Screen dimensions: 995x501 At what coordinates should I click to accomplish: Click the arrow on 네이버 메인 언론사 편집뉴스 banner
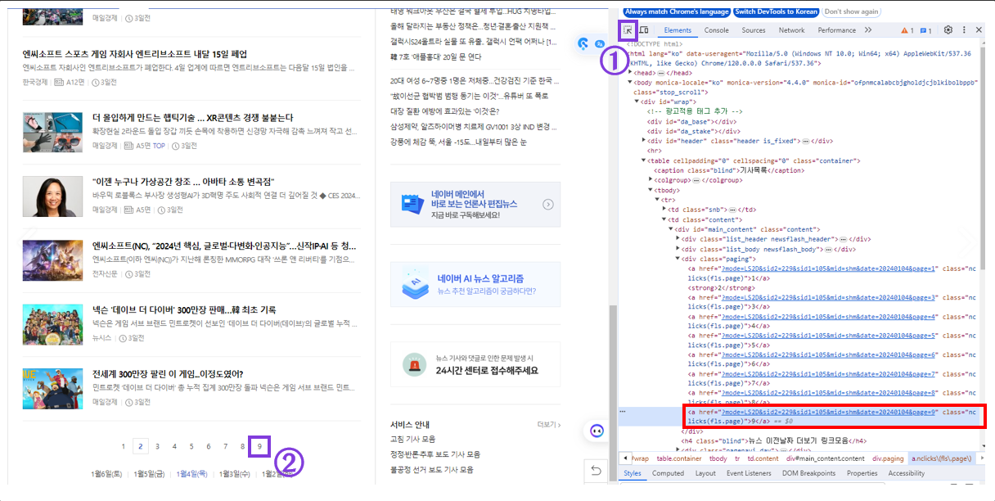[x=548, y=205]
